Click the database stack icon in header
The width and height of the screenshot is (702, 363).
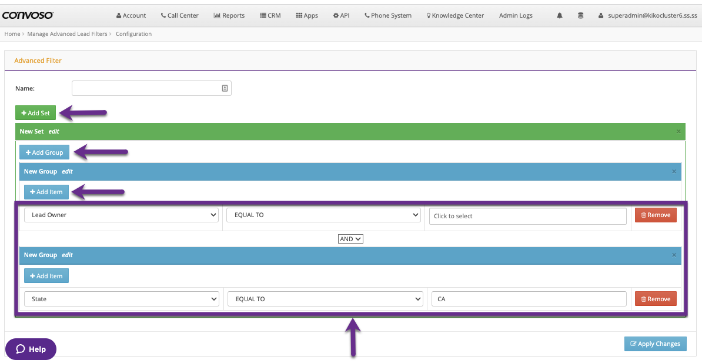581,16
